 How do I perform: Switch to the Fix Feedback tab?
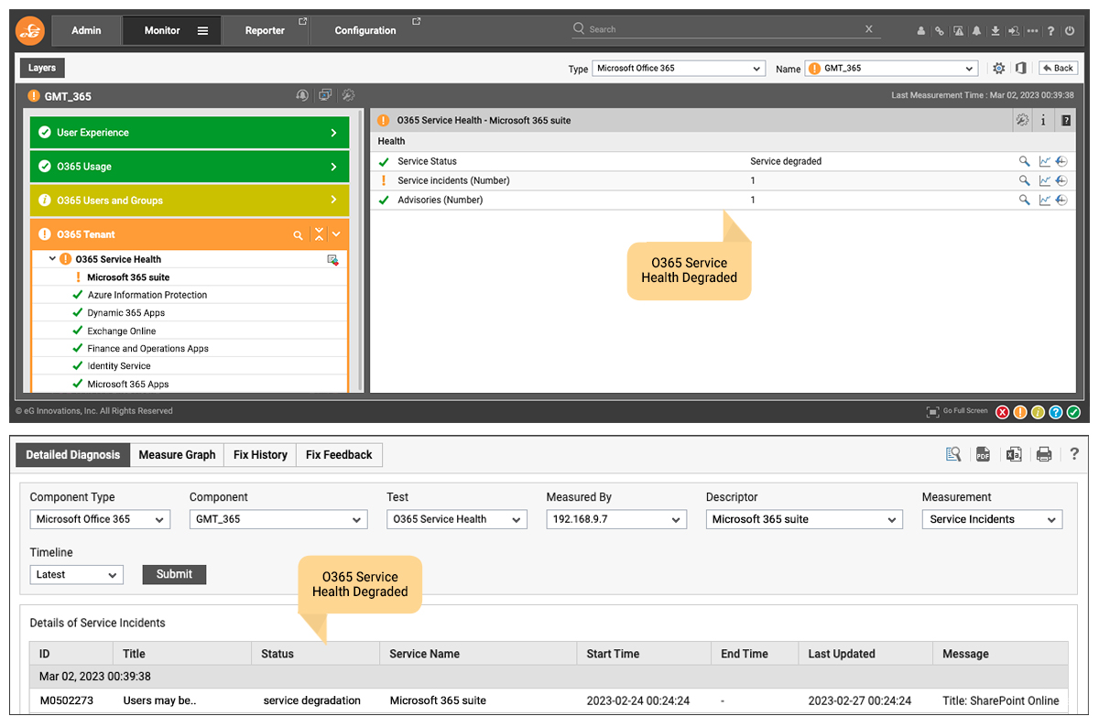click(x=339, y=455)
